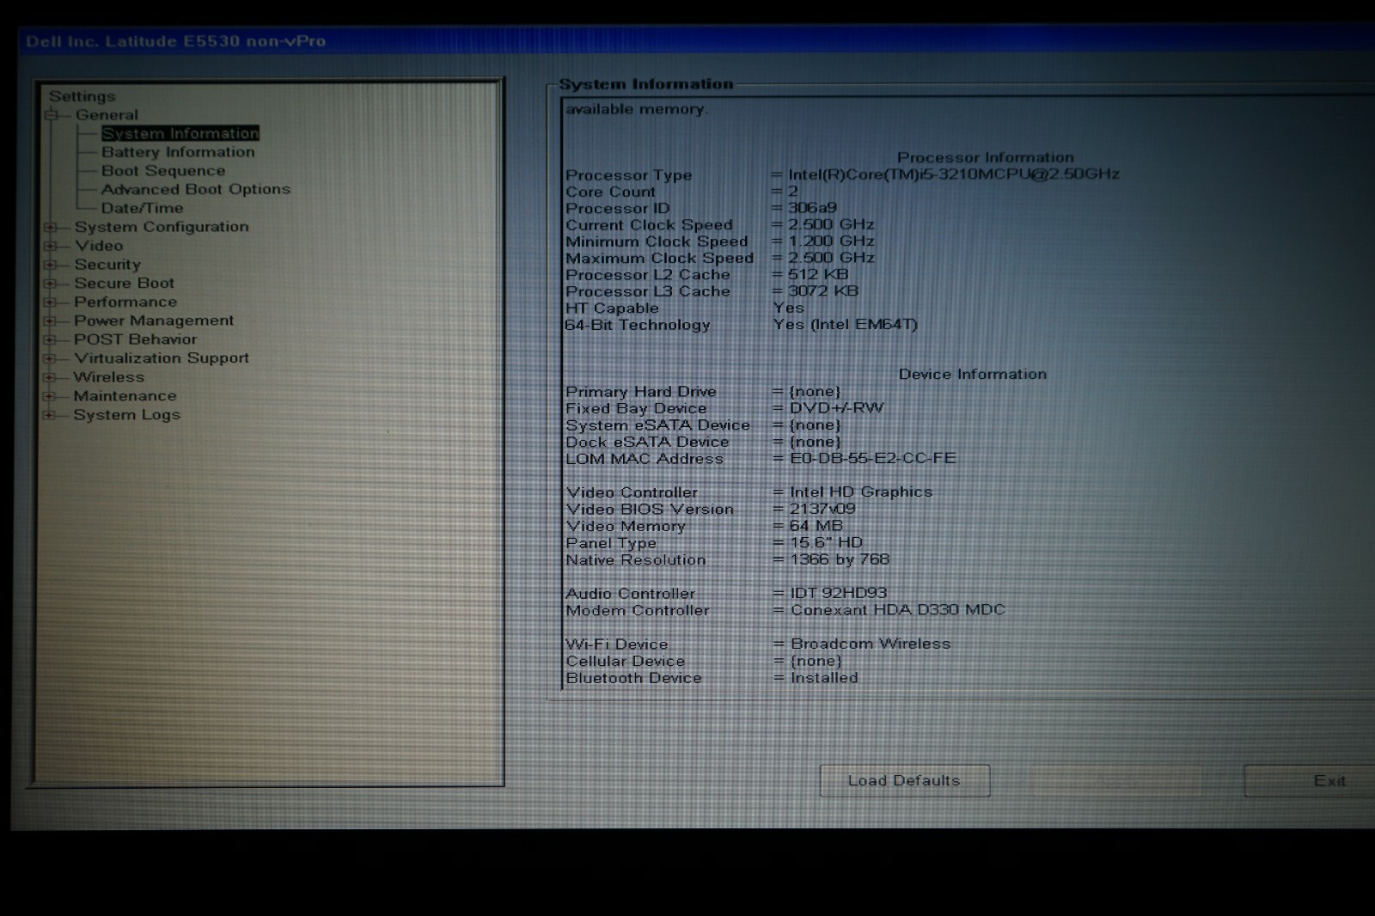The width and height of the screenshot is (1375, 916).
Task: Click the Exit button
Action: point(1310,781)
